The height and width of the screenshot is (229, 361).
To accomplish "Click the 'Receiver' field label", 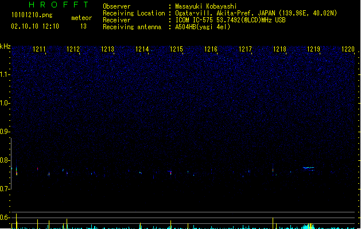I will pyautogui.click(x=117, y=20).
